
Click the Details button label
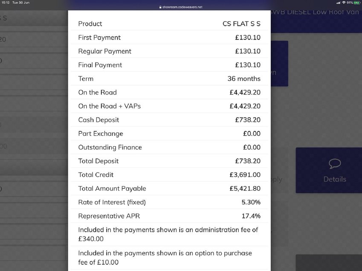335,179
